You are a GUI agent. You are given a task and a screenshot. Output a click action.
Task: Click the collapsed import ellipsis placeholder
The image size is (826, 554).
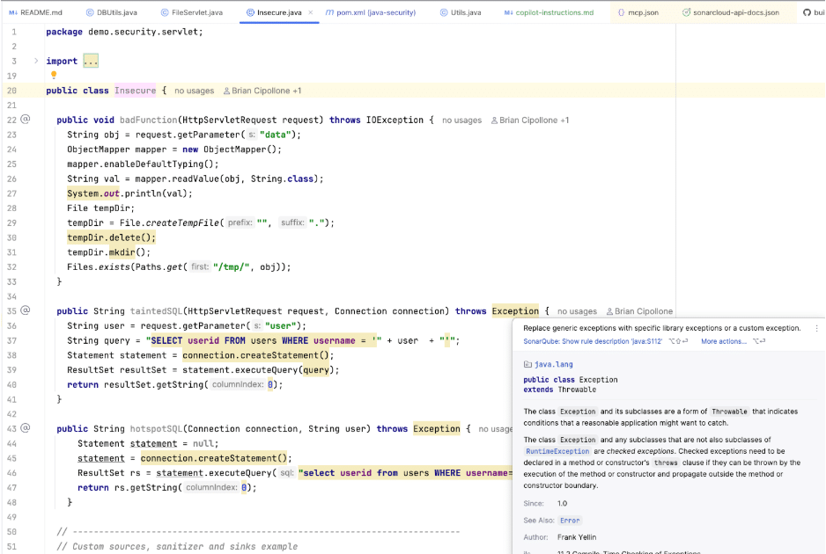(90, 62)
